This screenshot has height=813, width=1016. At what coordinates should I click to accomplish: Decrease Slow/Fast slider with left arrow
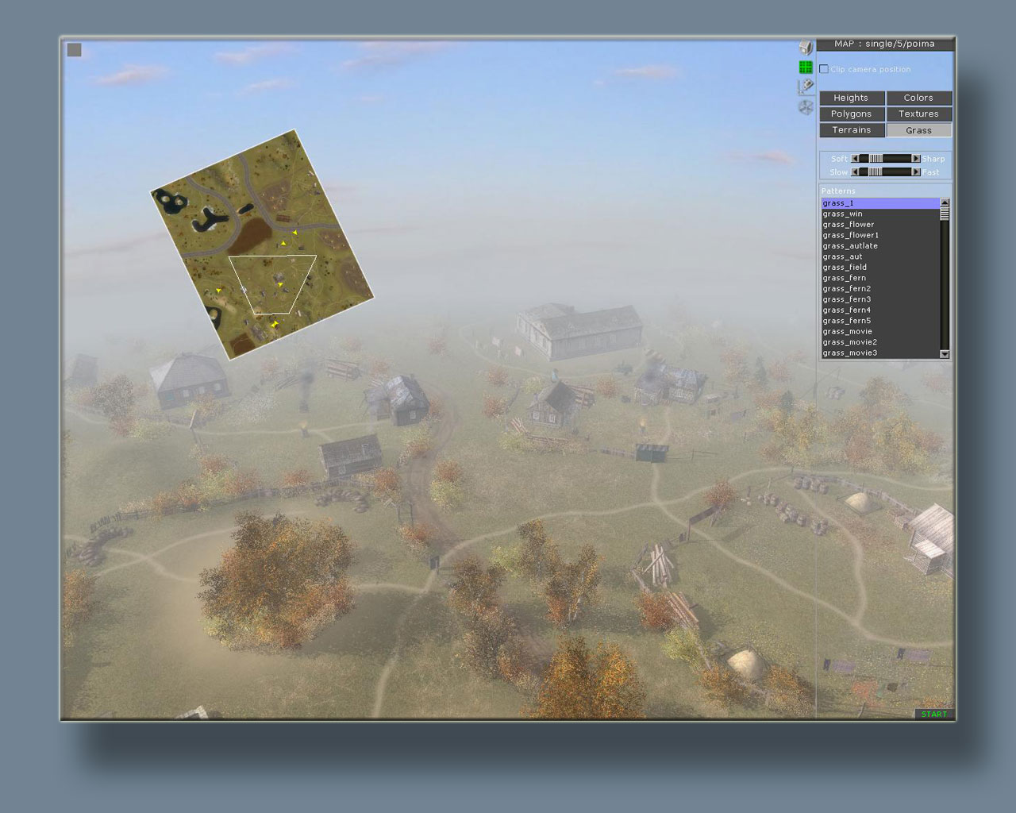(855, 171)
